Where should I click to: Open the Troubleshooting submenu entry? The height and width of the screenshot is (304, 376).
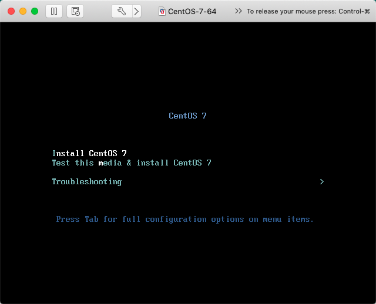pyautogui.click(x=87, y=182)
